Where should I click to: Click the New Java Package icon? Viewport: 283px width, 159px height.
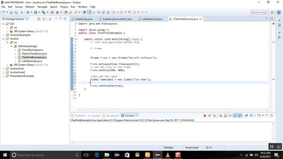pyautogui.click(x=52, y=12)
